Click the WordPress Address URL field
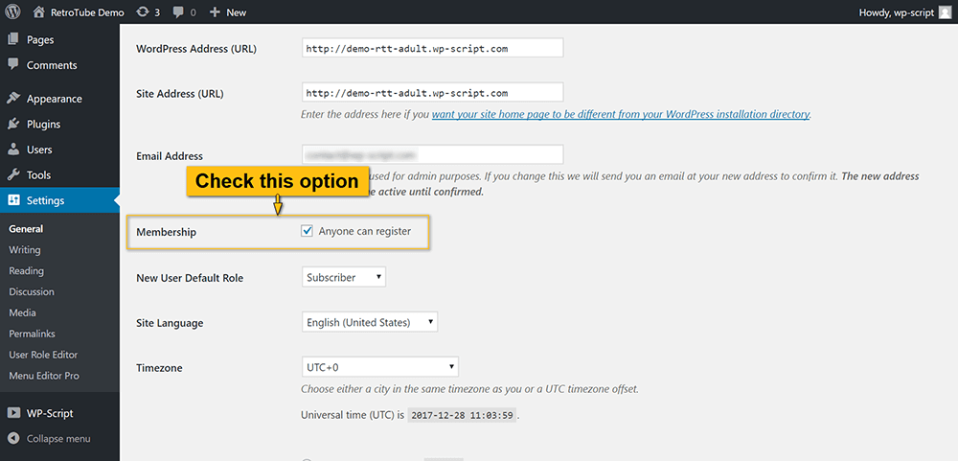958x461 pixels. point(433,48)
